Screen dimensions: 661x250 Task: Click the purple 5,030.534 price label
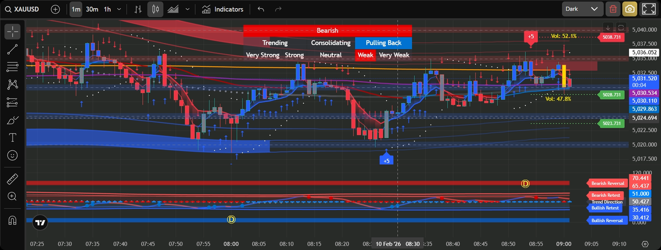tap(643, 93)
